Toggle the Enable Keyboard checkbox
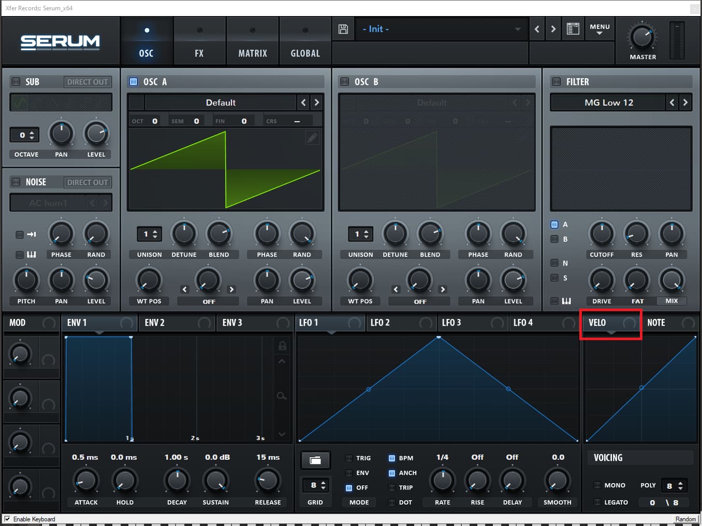Screen dimensions: 702x526 pyautogui.click(x=7, y=519)
